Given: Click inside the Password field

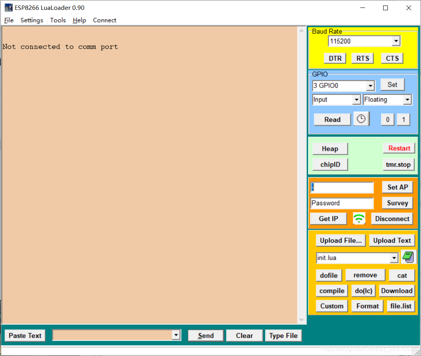Looking at the screenshot, I should pyautogui.click(x=342, y=203).
